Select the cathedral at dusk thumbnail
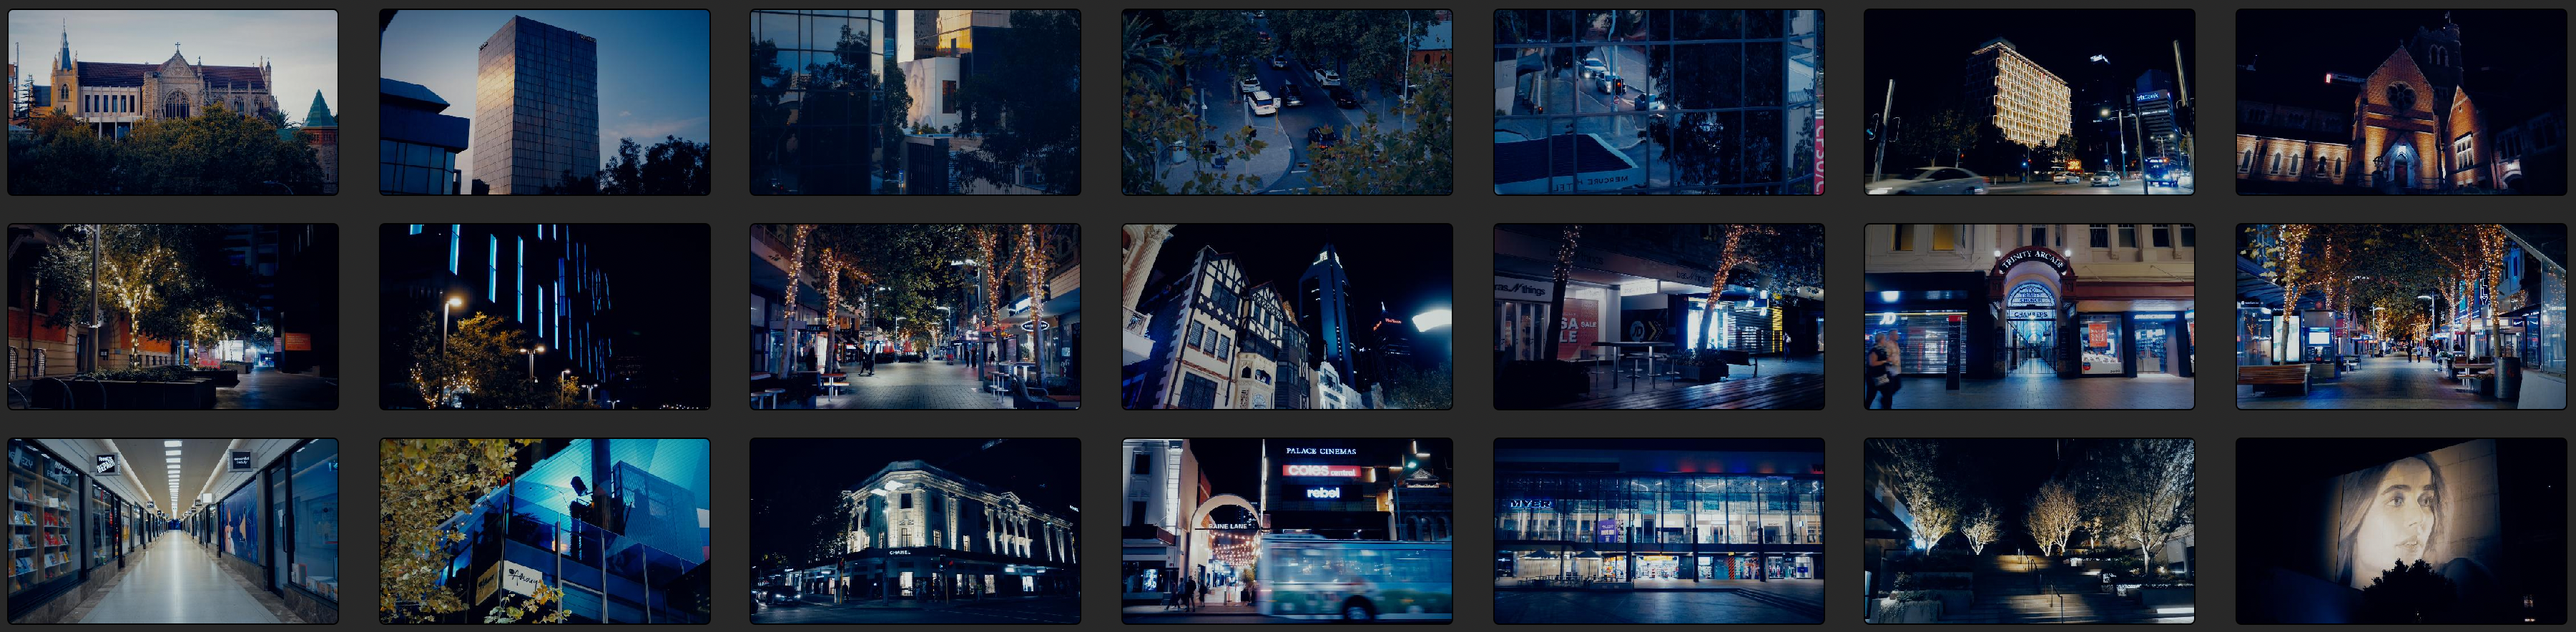Screen dimensions: 2576x632 pos(173,102)
